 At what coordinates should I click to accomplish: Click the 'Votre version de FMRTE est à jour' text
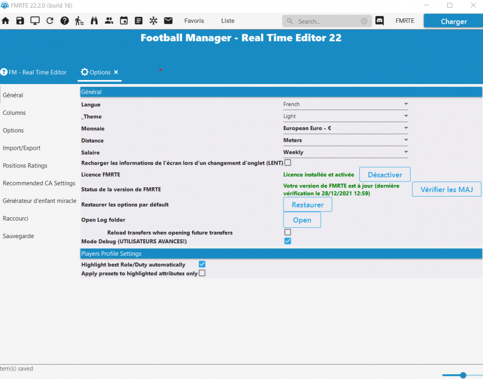pyautogui.click(x=341, y=189)
